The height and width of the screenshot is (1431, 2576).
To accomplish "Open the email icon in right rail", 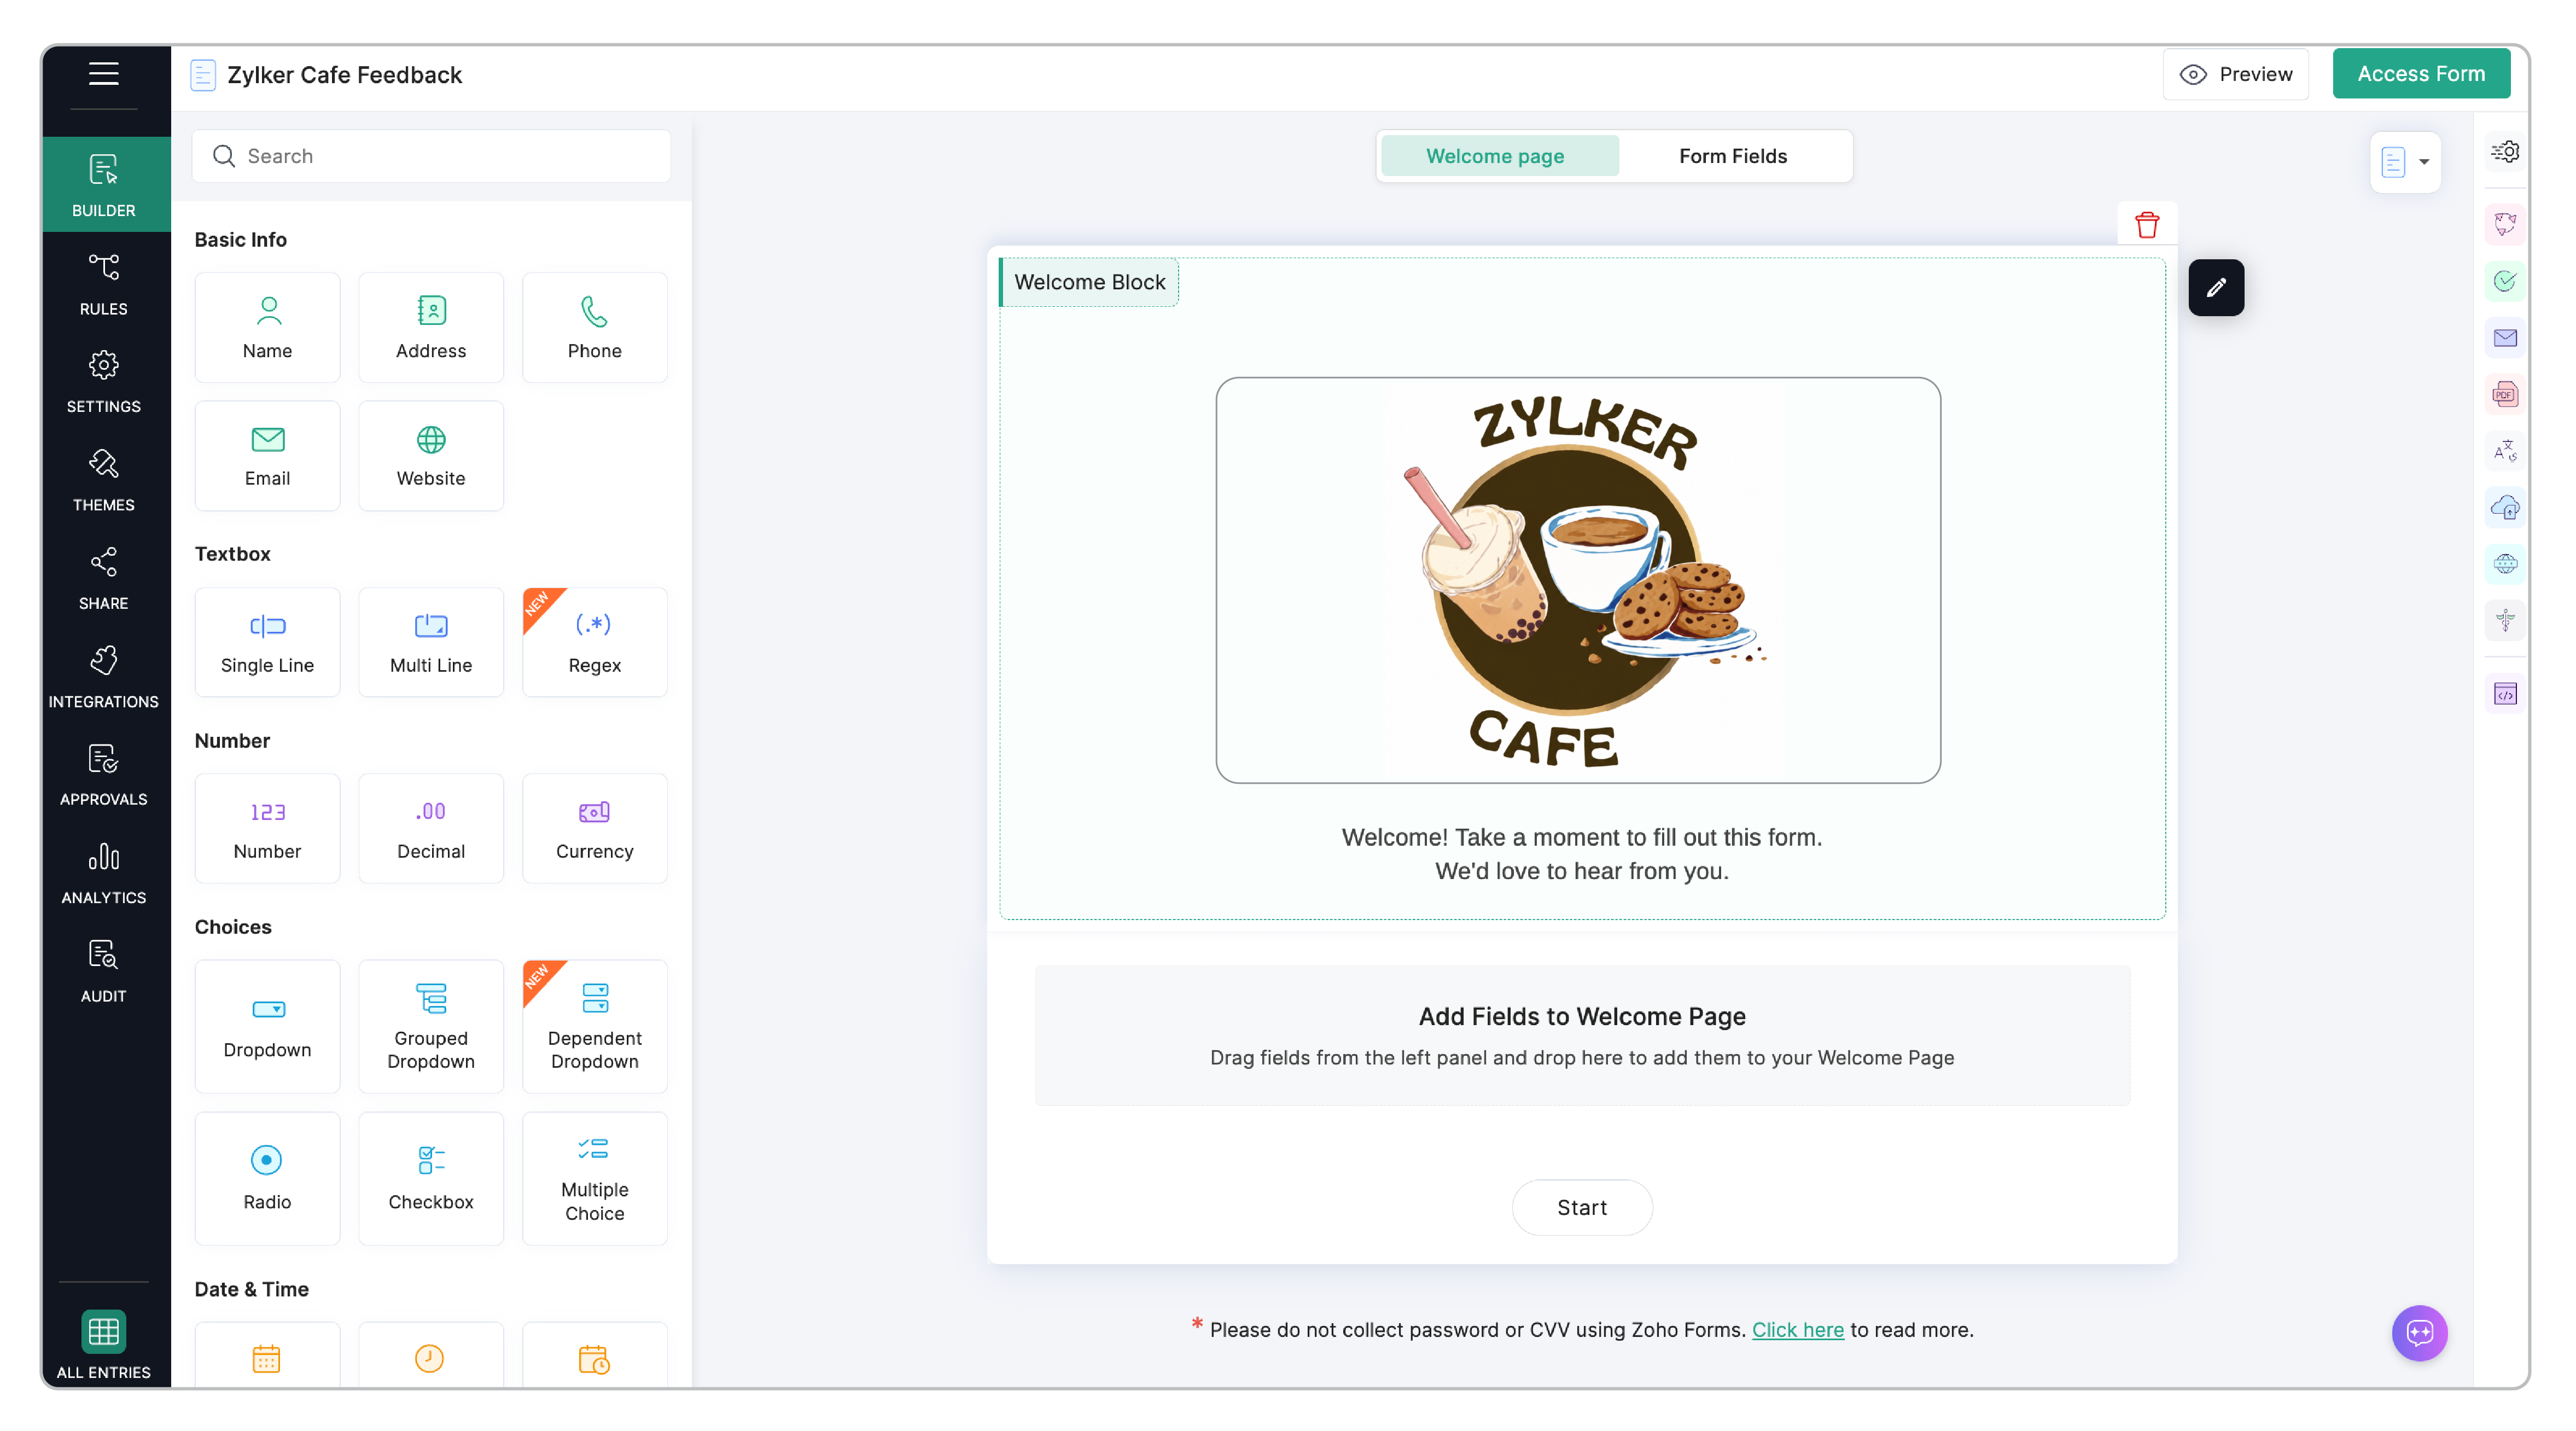I will tap(2504, 338).
